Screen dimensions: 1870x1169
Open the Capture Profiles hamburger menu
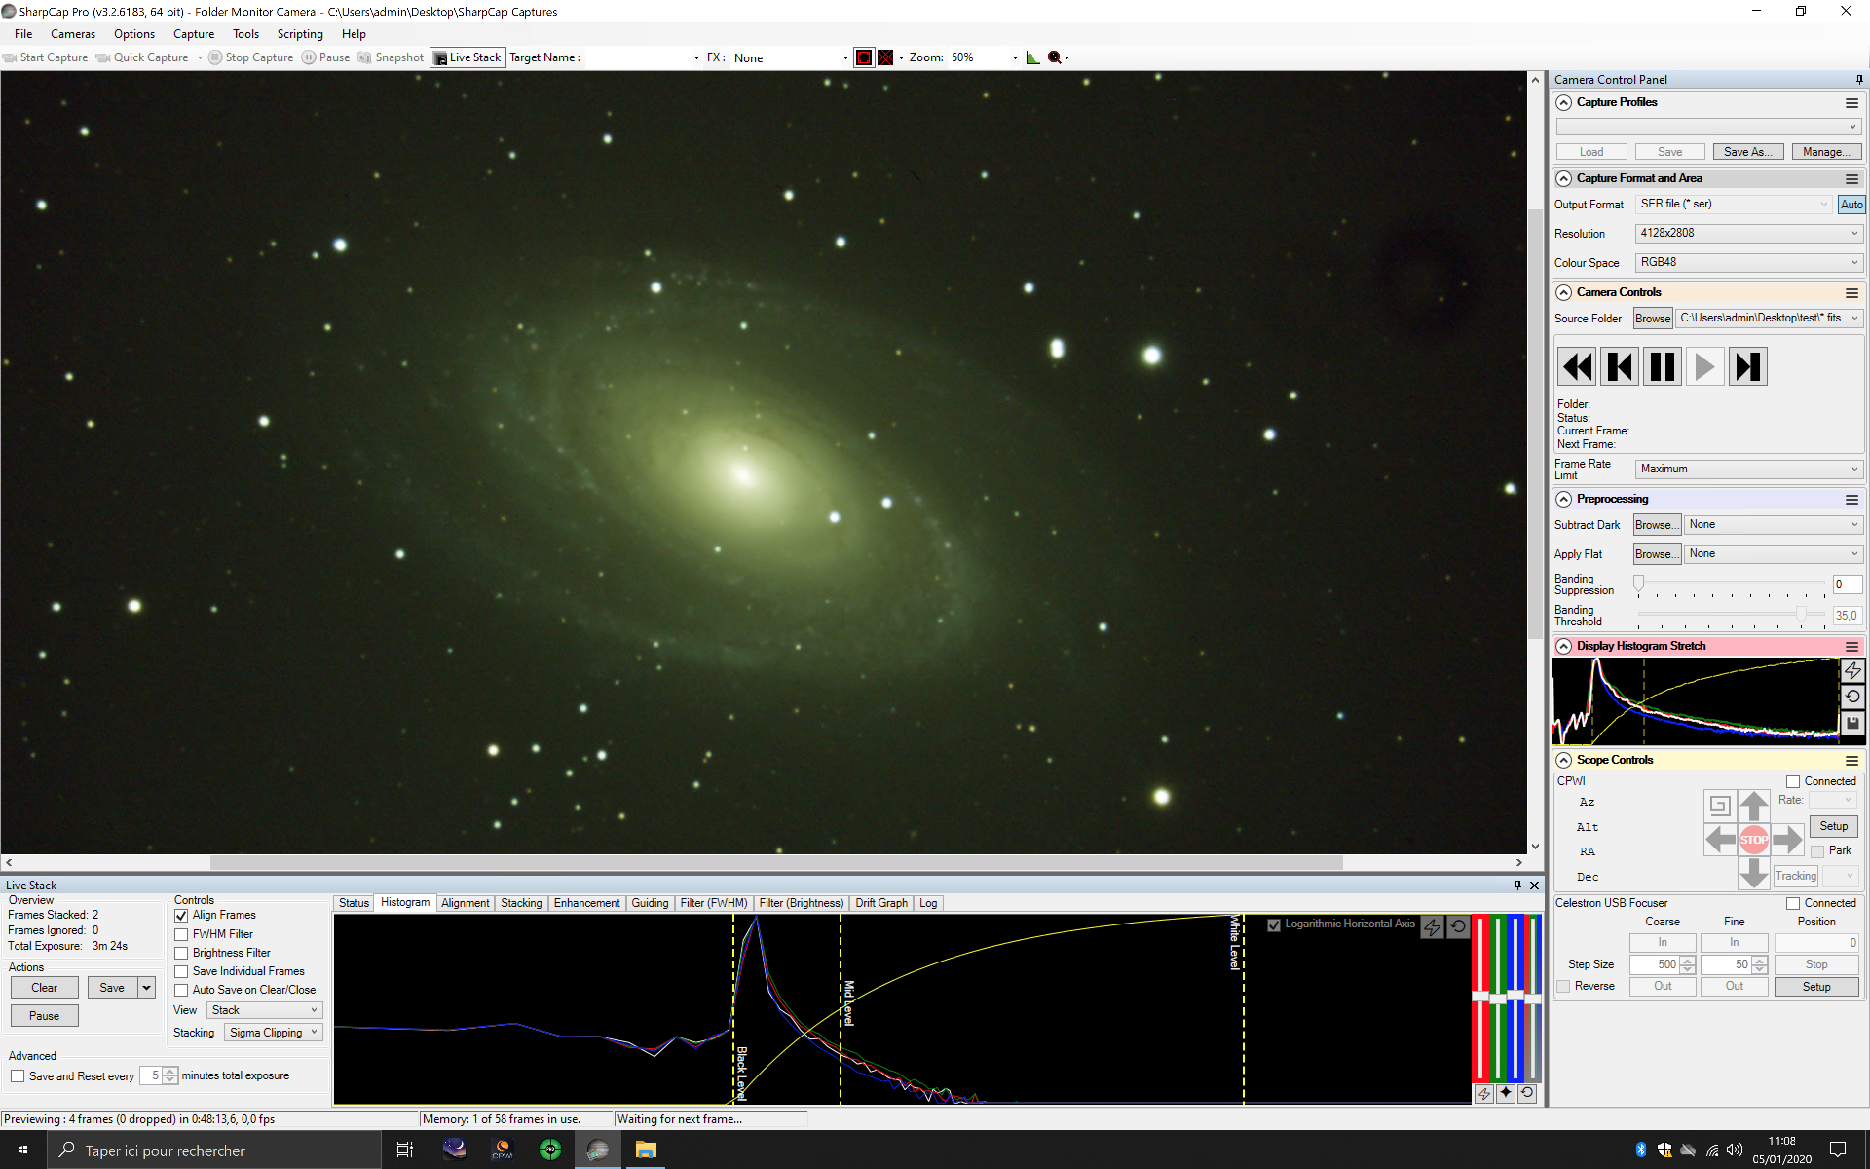(1852, 103)
